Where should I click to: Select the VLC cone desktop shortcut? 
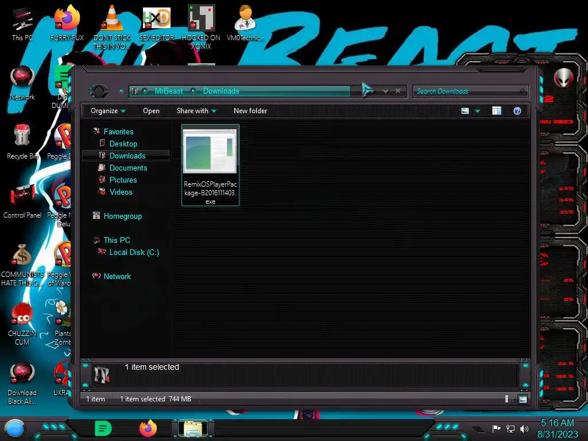pyautogui.click(x=112, y=27)
